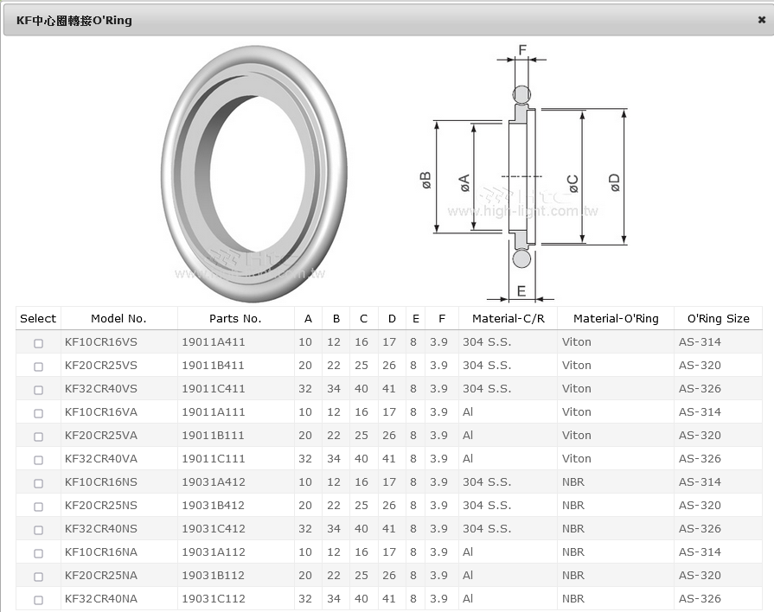Toggle the KF32CR40NA checkbox

(38, 600)
